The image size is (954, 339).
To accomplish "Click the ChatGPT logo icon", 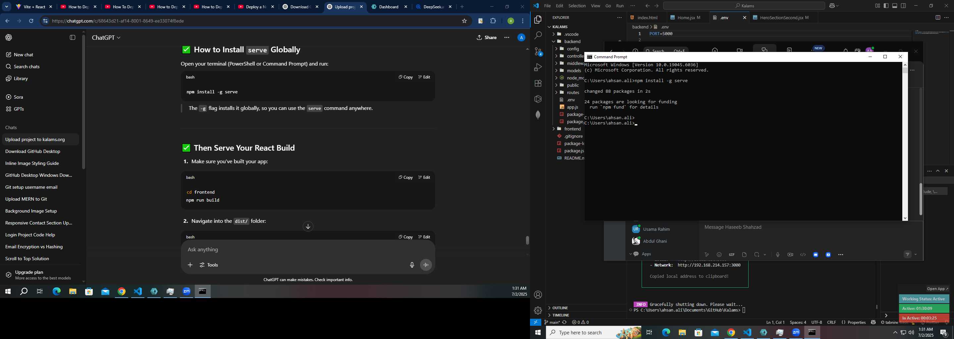I will (9, 37).
